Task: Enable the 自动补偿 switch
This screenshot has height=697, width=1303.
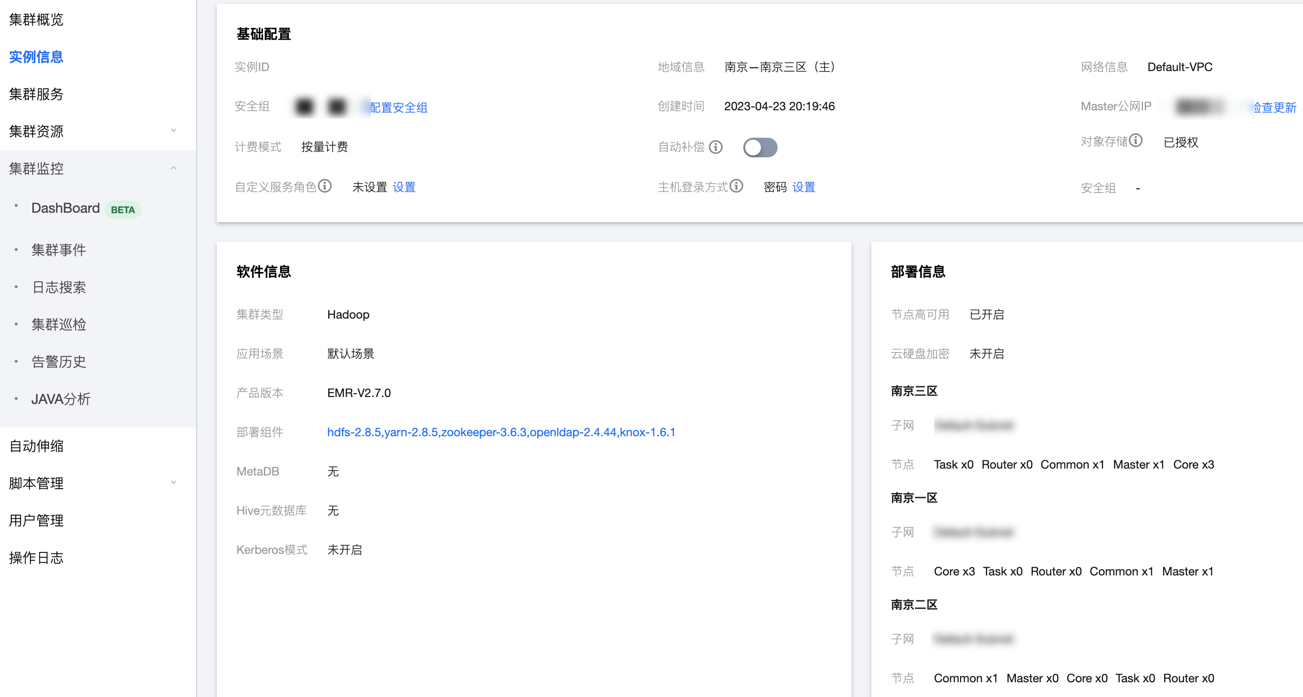Action: 760,147
